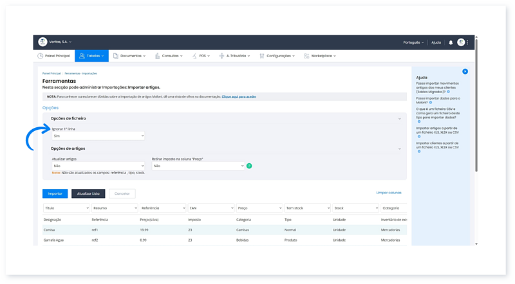Open the Tabelas menu
The height and width of the screenshot is (284, 515).
[91, 56]
